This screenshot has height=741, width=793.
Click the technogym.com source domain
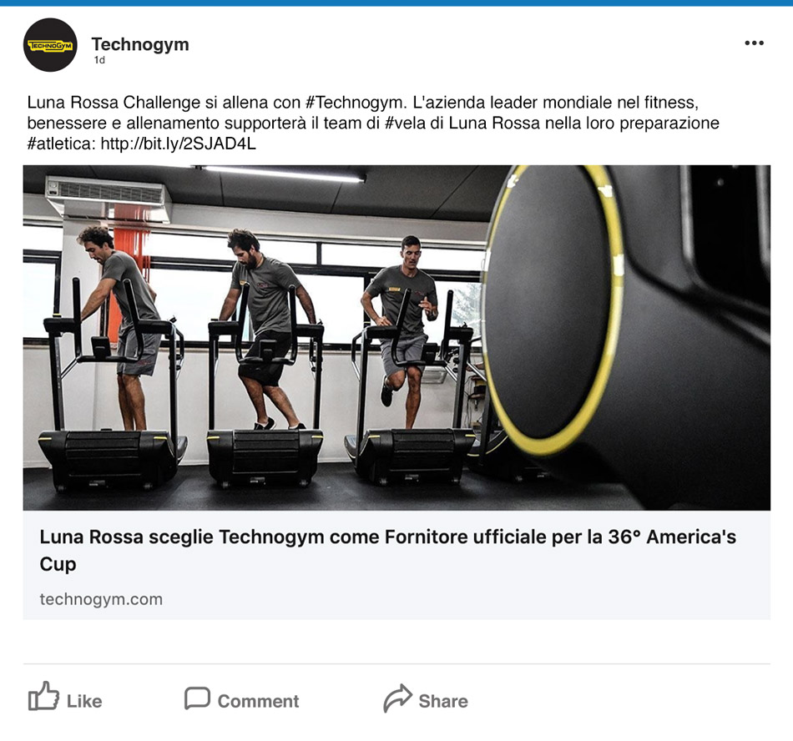point(101,599)
